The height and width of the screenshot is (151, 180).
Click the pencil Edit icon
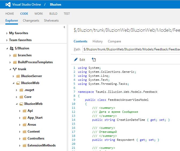point(76,59)
